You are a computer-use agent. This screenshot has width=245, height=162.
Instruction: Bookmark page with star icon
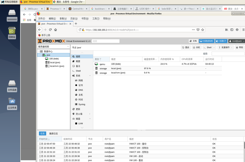click(x=203, y=30)
